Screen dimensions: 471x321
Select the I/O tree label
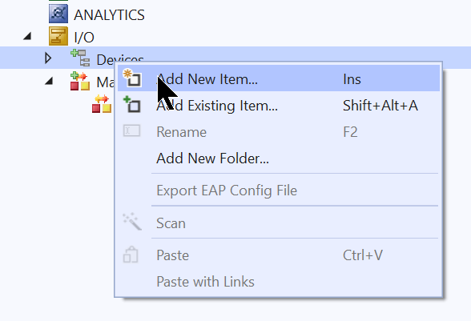[x=84, y=38]
